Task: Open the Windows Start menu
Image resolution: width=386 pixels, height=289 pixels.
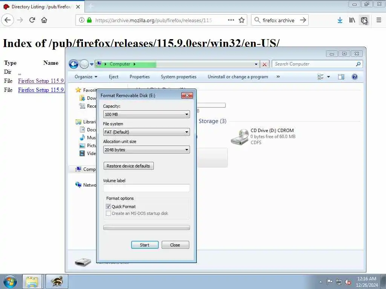Action: click(x=10, y=281)
